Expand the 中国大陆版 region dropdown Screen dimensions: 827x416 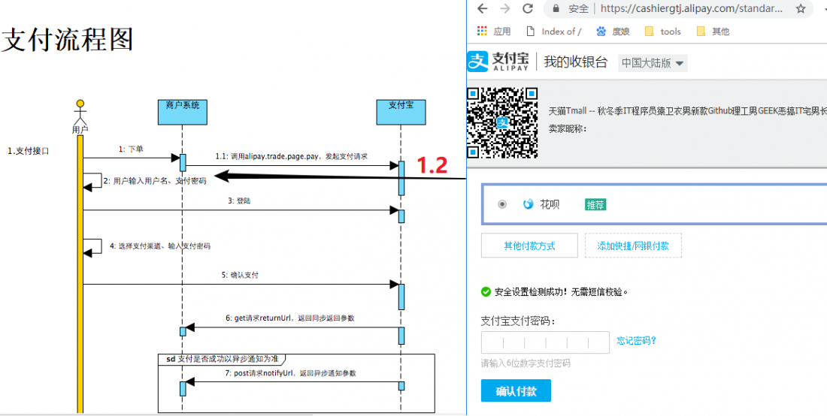[653, 63]
